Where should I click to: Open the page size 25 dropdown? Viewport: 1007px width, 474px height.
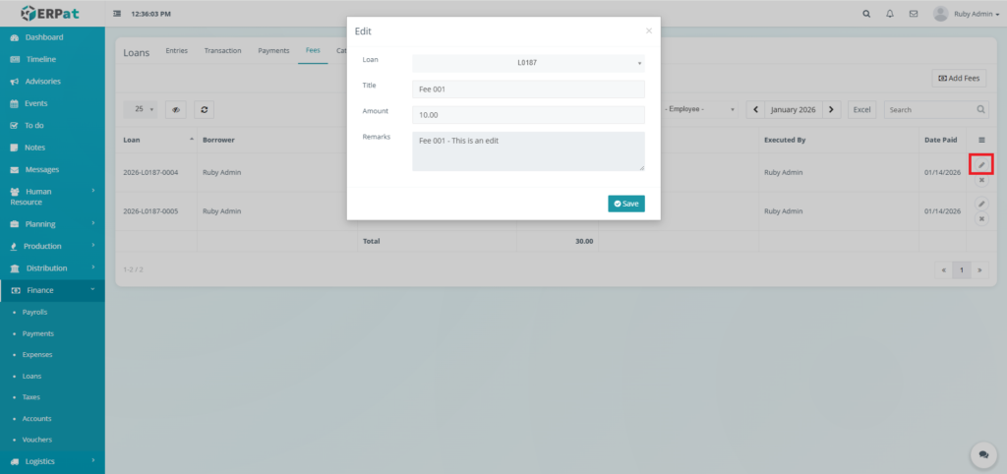coord(140,110)
